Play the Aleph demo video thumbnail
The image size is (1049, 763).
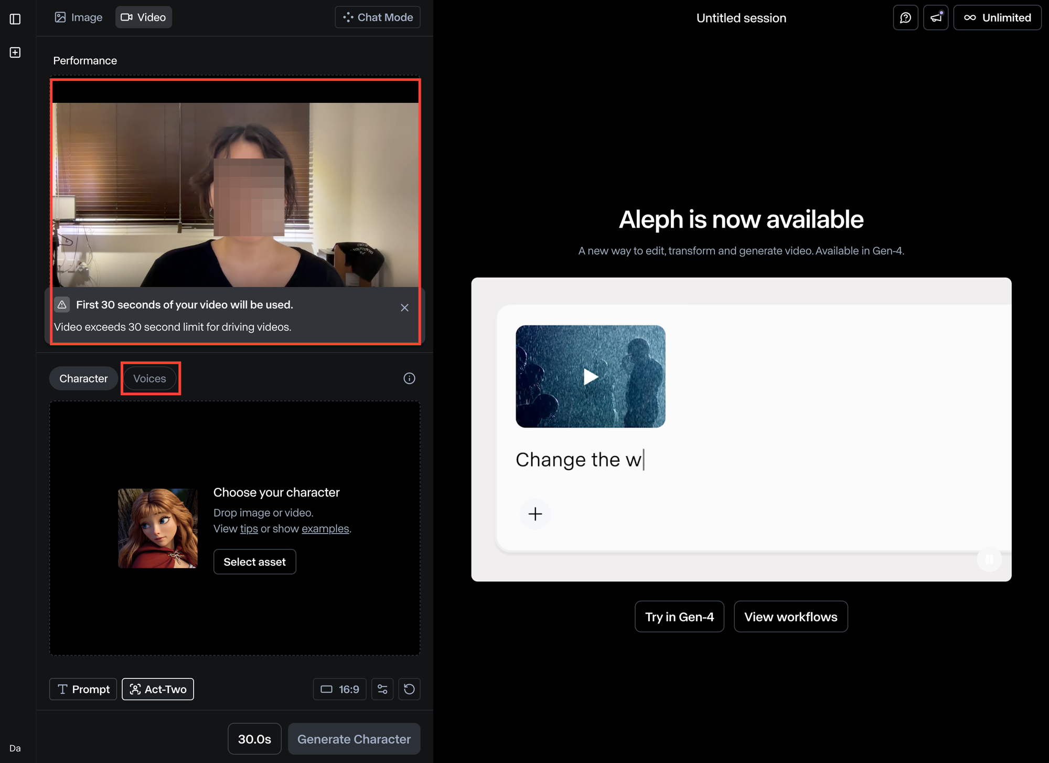[x=591, y=376]
